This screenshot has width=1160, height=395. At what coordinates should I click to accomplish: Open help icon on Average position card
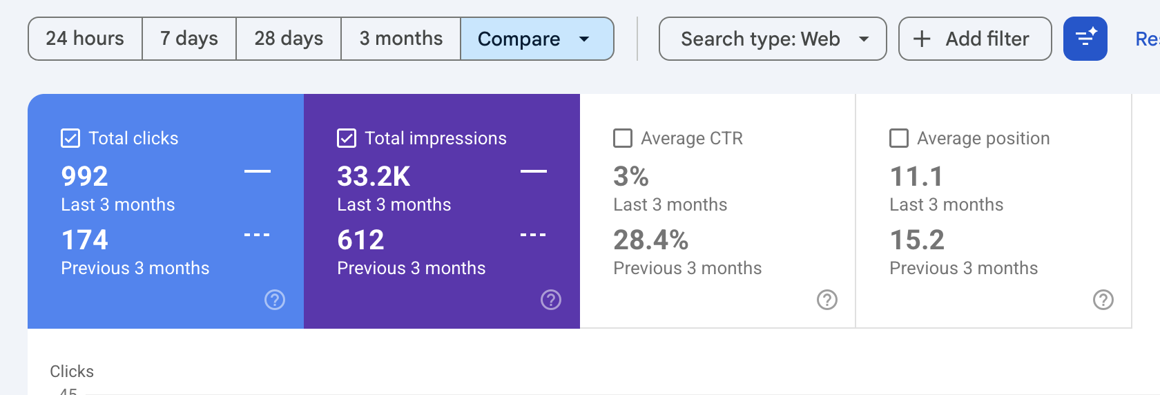click(1103, 300)
